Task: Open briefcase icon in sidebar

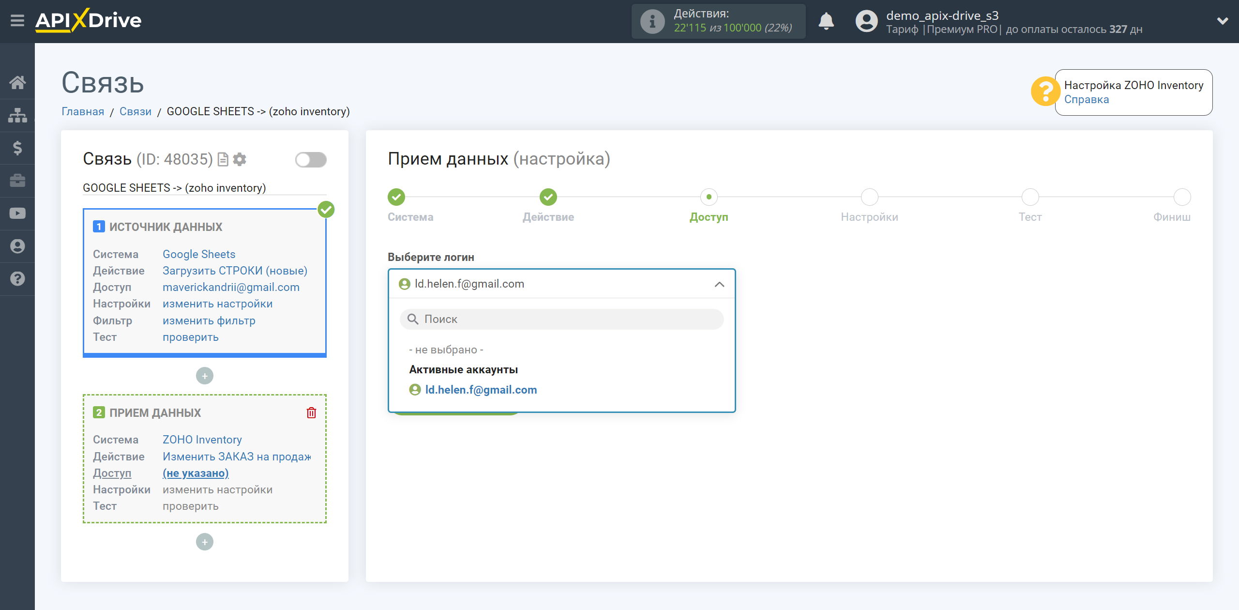Action: point(17,181)
